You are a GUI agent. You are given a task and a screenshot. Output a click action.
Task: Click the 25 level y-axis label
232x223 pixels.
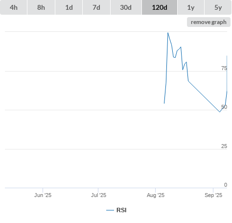pyautogui.click(x=224, y=146)
